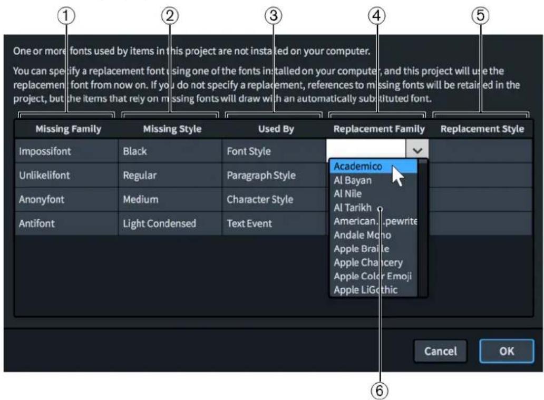544x400 pixels.
Task: Choose Apple Chancery font option
Action: pos(373,262)
